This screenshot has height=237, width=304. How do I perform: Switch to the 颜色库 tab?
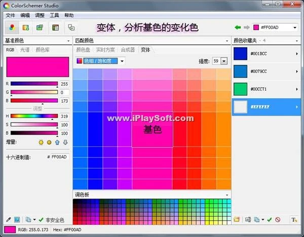tap(43, 50)
